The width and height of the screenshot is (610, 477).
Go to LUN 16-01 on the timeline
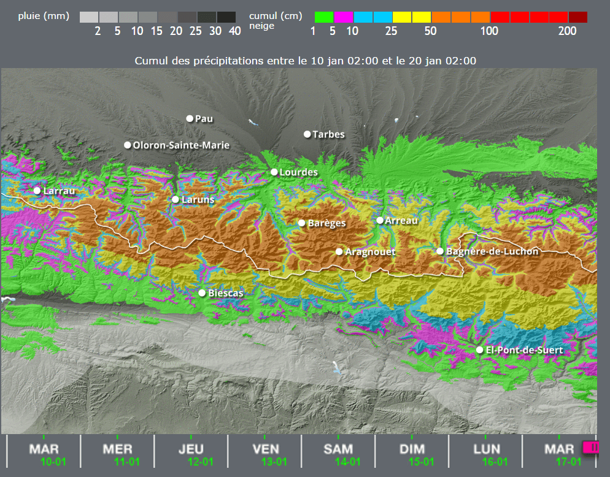pyautogui.click(x=485, y=451)
